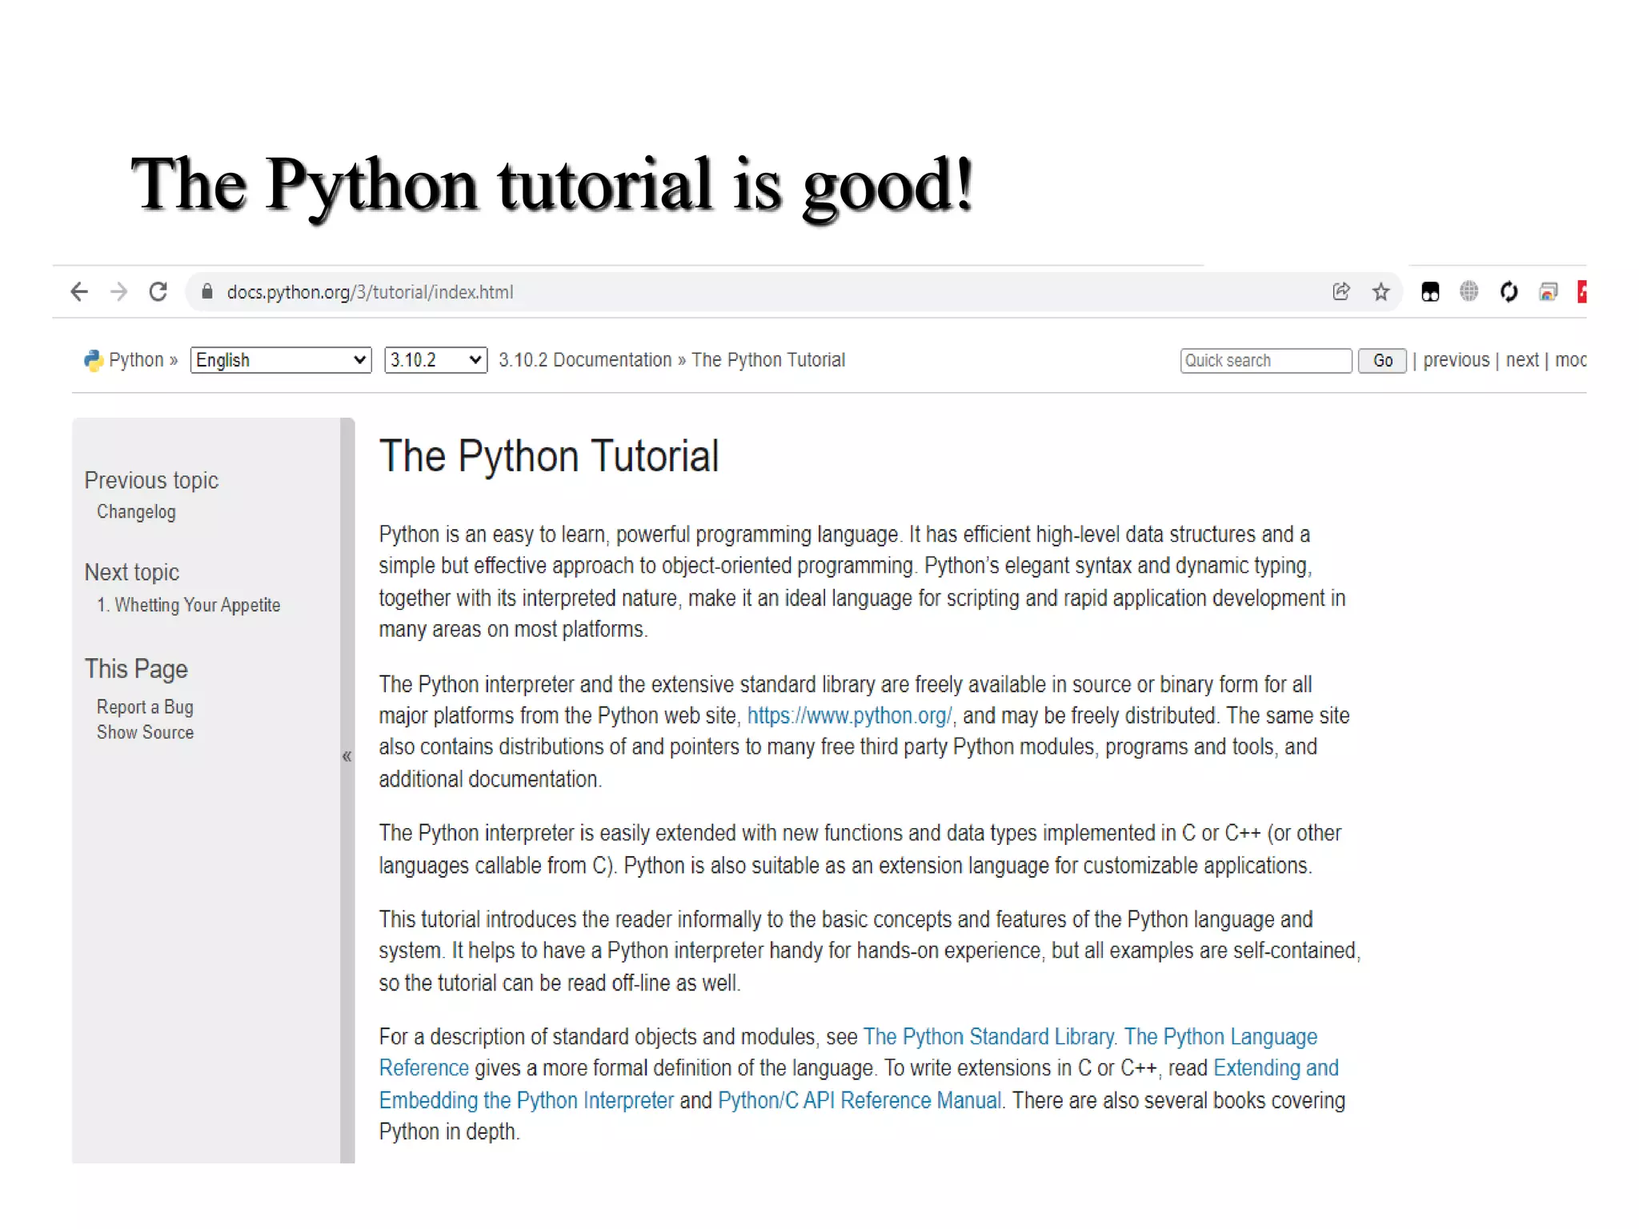Screen dimensions: 1639x1229
Task: Open Python/C API Reference Manual link
Action: 860,1101
